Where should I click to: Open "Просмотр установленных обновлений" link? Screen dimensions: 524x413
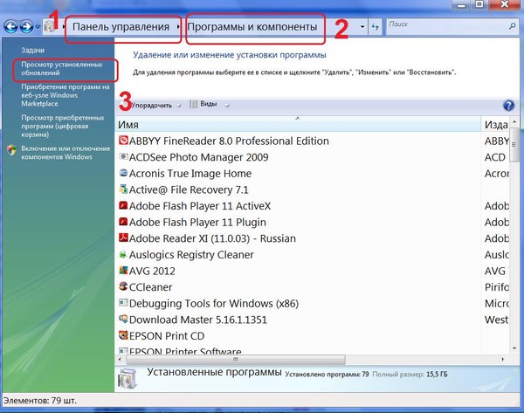tap(62, 68)
